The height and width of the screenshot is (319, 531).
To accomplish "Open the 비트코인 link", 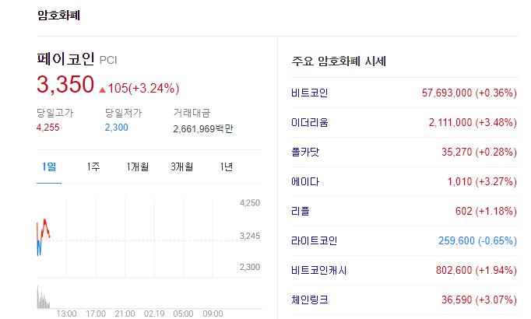I will 310,93.
